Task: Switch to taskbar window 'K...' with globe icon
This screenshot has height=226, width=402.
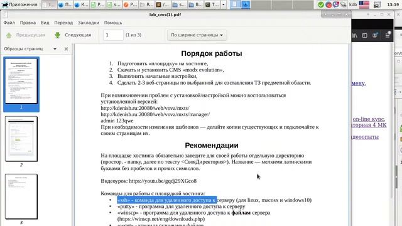Action: coord(81,4)
